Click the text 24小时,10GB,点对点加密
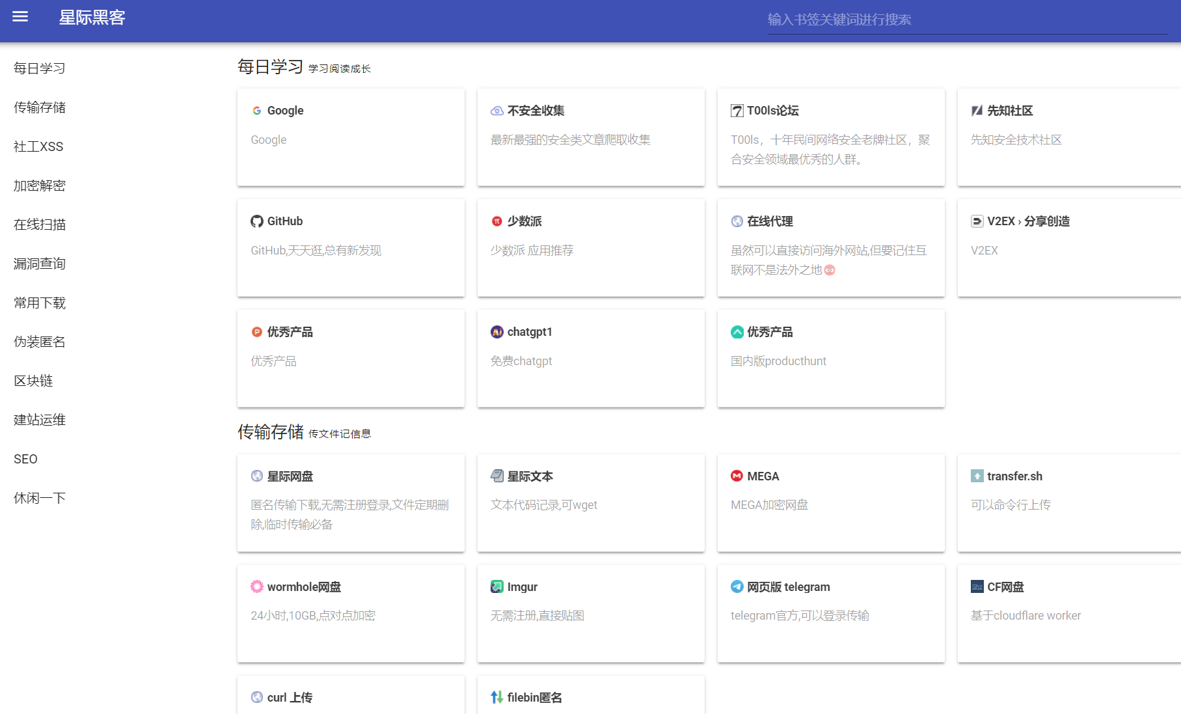Viewport: 1181px width, 714px height. [313, 616]
